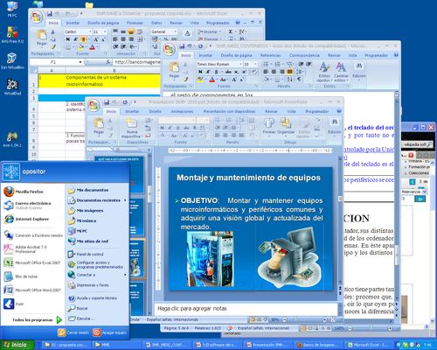Click Buscar in the Start menu
Screen dimensions: 437x350
(78, 308)
